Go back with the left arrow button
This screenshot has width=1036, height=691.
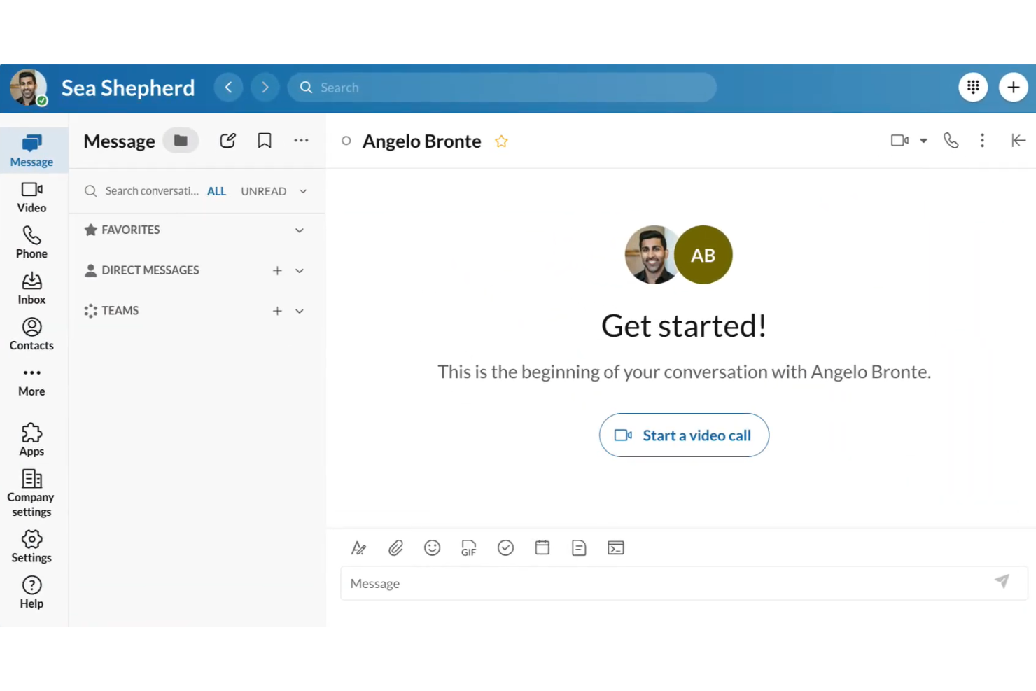228,88
